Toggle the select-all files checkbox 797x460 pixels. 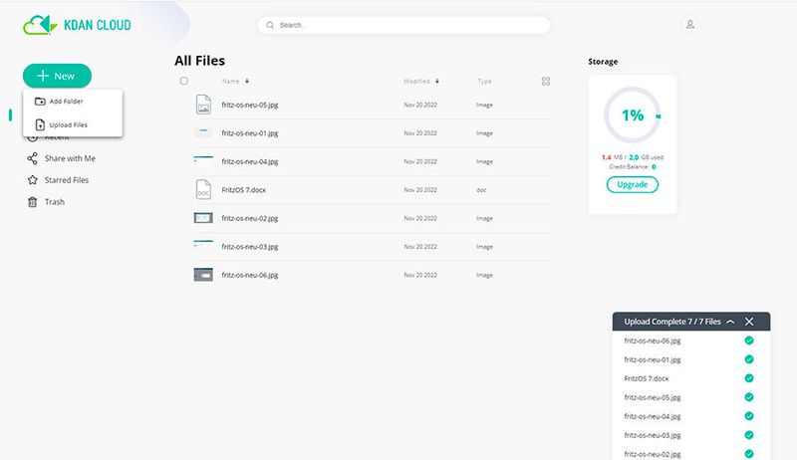183,82
